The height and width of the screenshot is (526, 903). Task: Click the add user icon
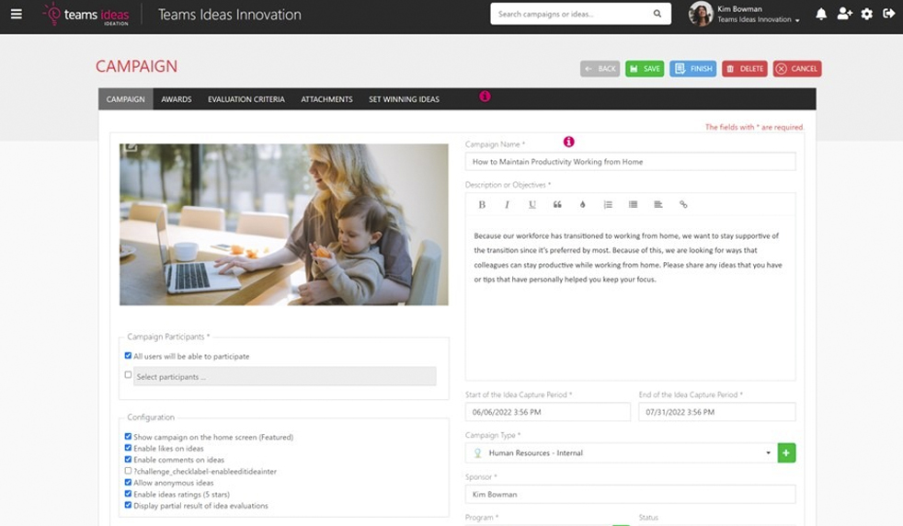click(x=844, y=14)
